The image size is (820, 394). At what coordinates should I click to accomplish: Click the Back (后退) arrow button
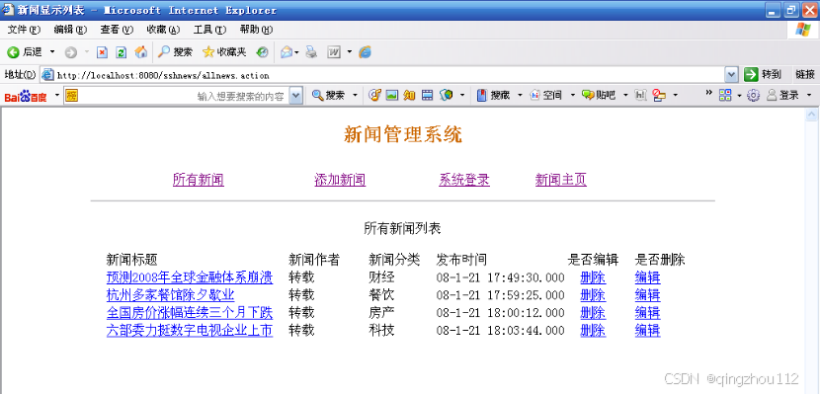click(24, 51)
